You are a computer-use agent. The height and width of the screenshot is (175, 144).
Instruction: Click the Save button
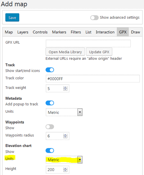12,18
